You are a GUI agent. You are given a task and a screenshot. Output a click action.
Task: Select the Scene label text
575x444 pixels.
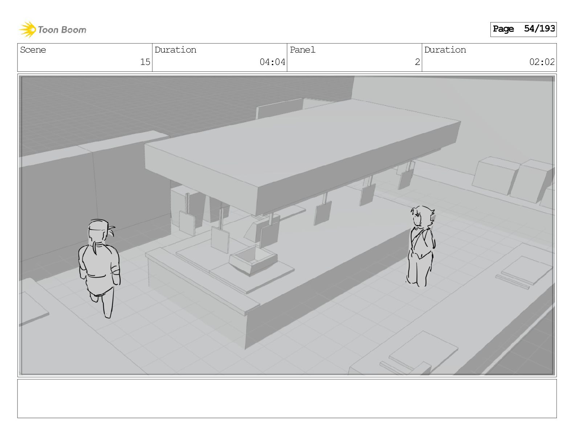click(x=33, y=50)
